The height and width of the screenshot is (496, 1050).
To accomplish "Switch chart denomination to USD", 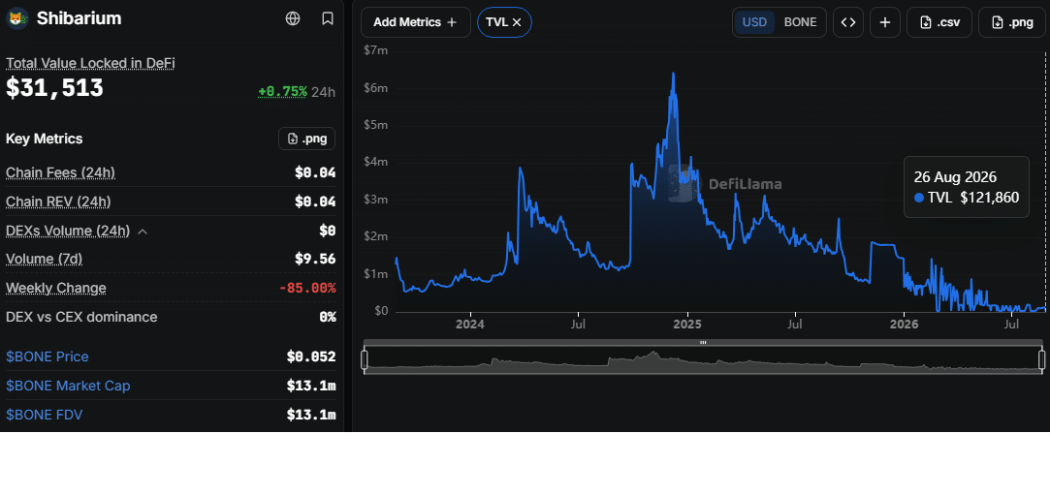I will 754,22.
